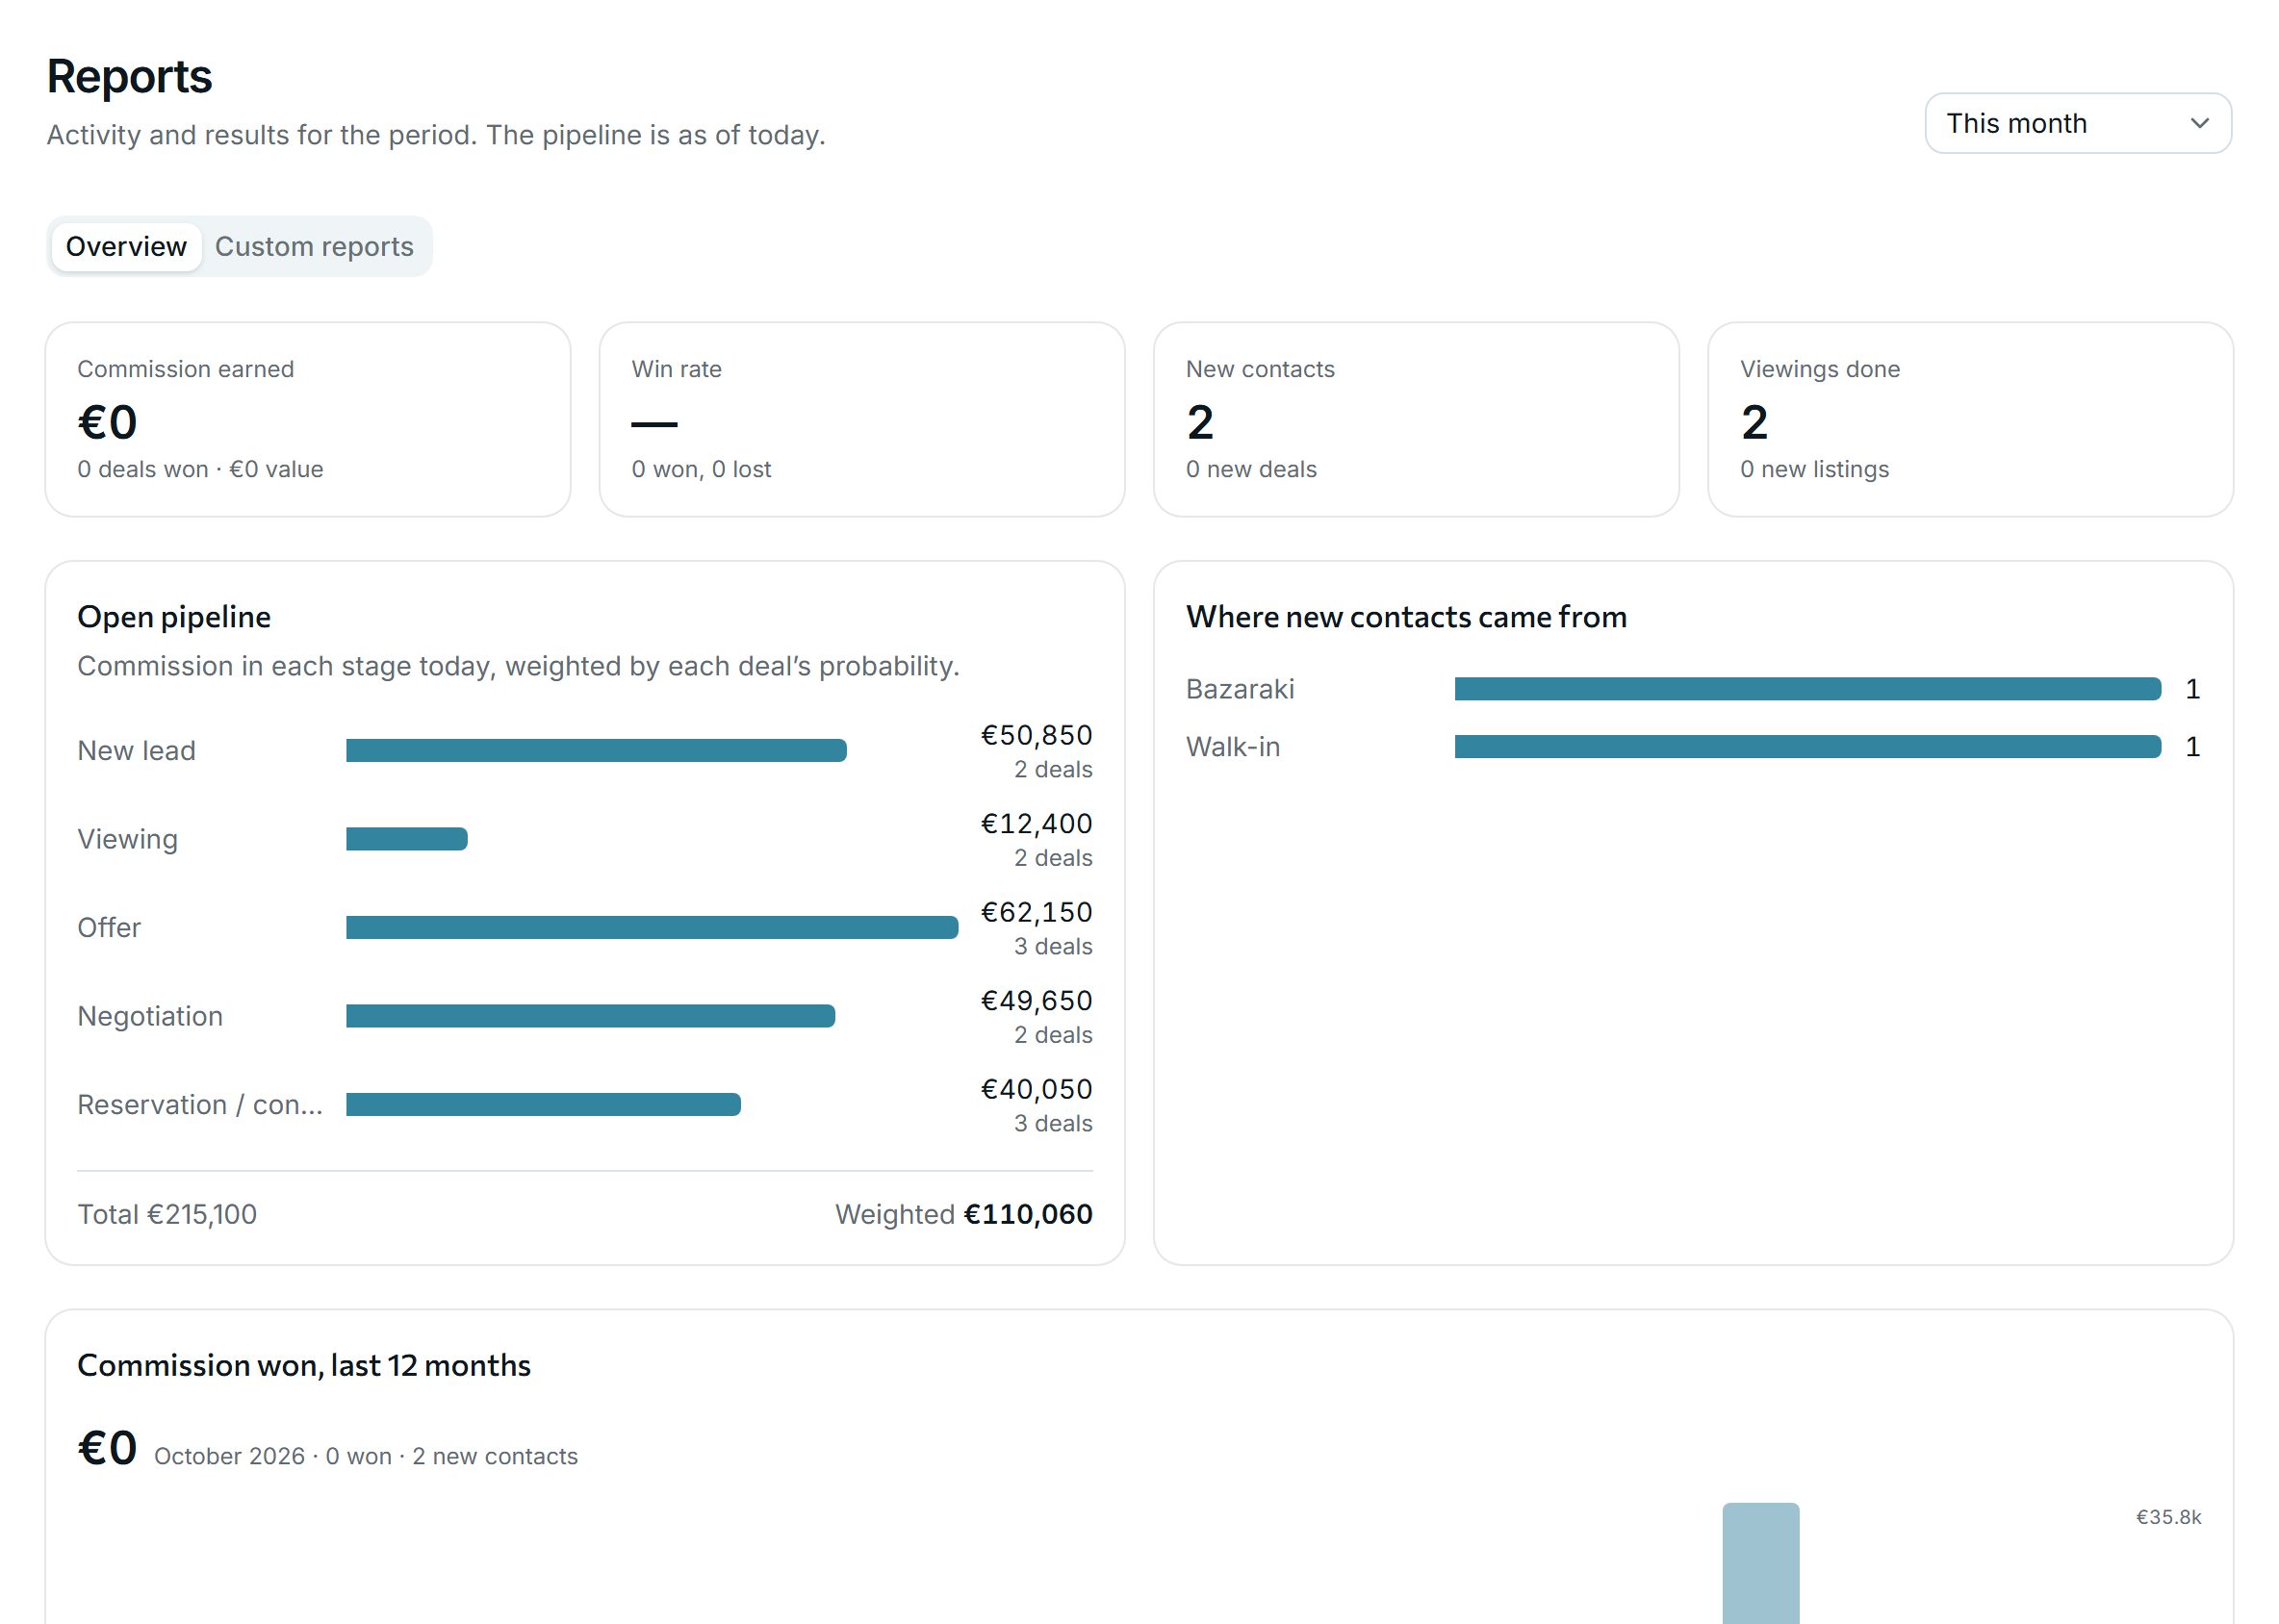The height and width of the screenshot is (1624, 2279).
Task: Click the Open pipeline heading
Action: [x=174, y=617]
